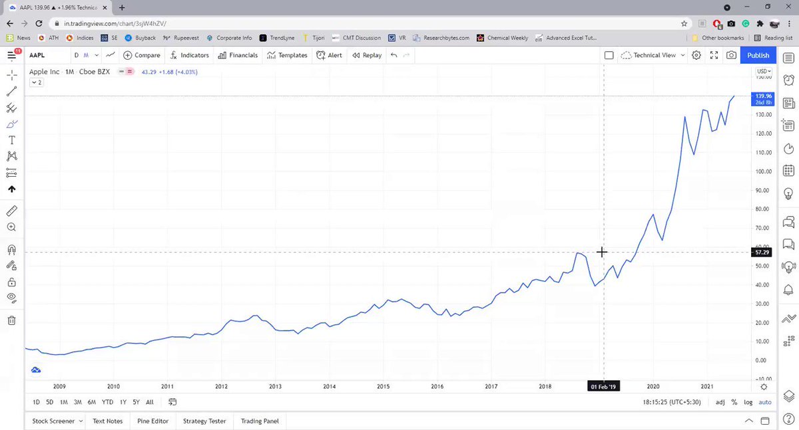This screenshot has width=799, height=430.
Task: Open chart settings gear icon
Action: pyautogui.click(x=696, y=55)
